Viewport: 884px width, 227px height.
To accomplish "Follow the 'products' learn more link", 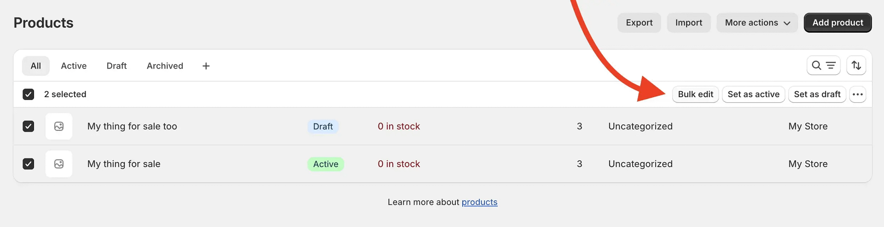I will pos(479,202).
